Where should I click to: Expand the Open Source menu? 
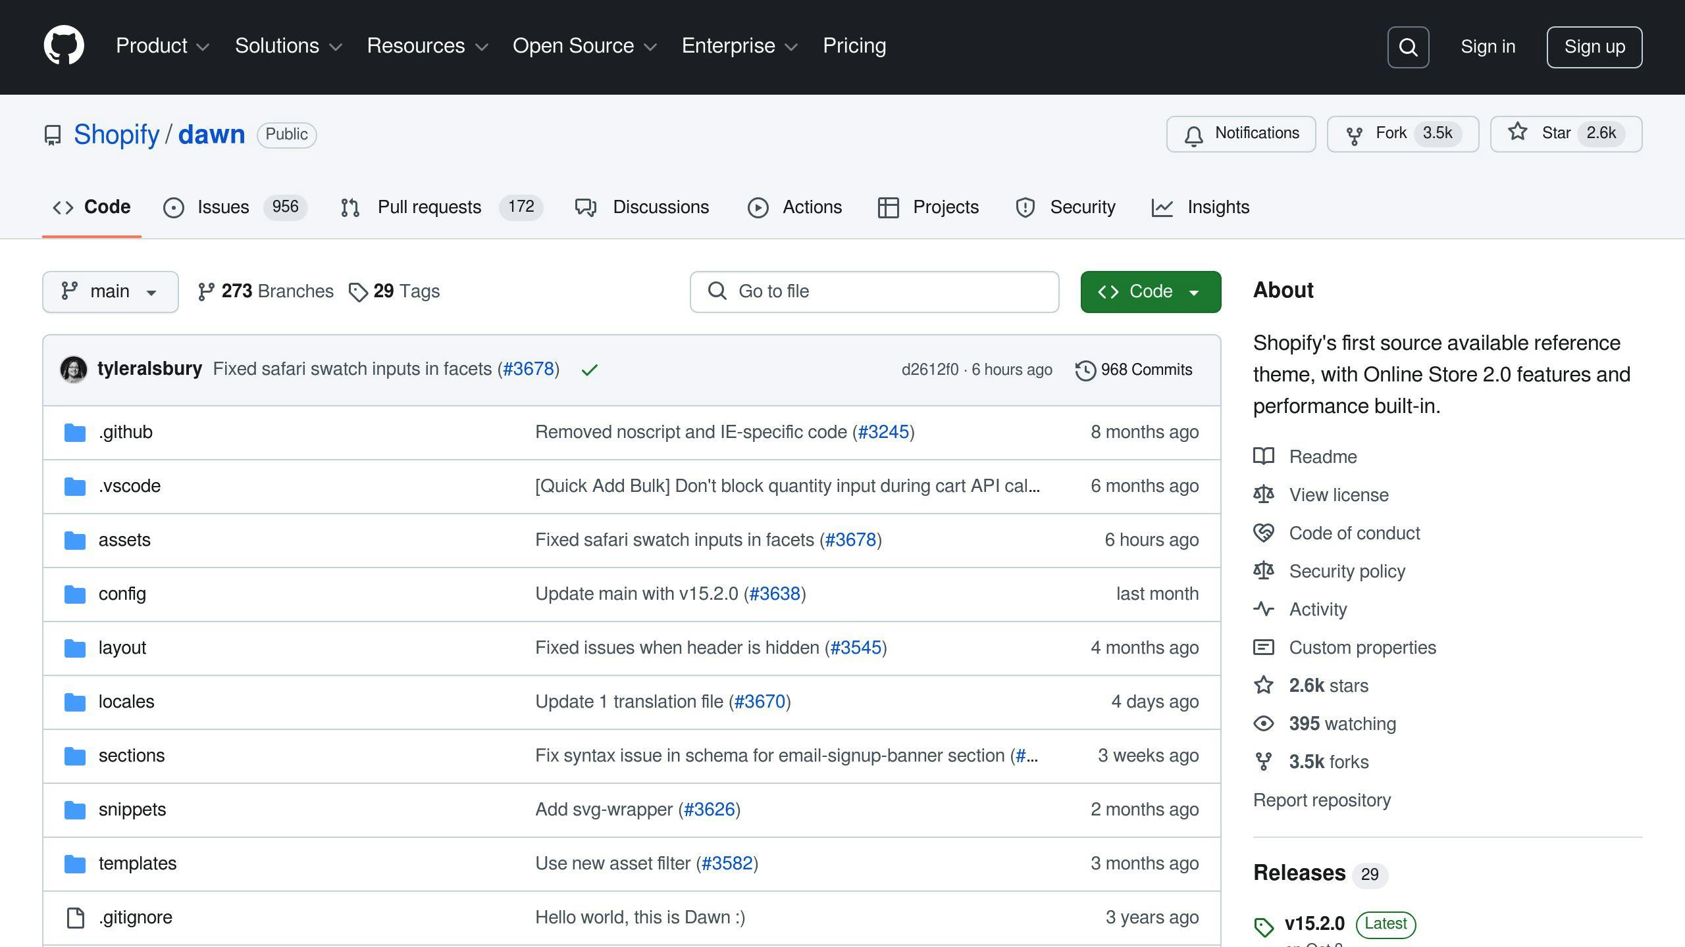coord(584,46)
